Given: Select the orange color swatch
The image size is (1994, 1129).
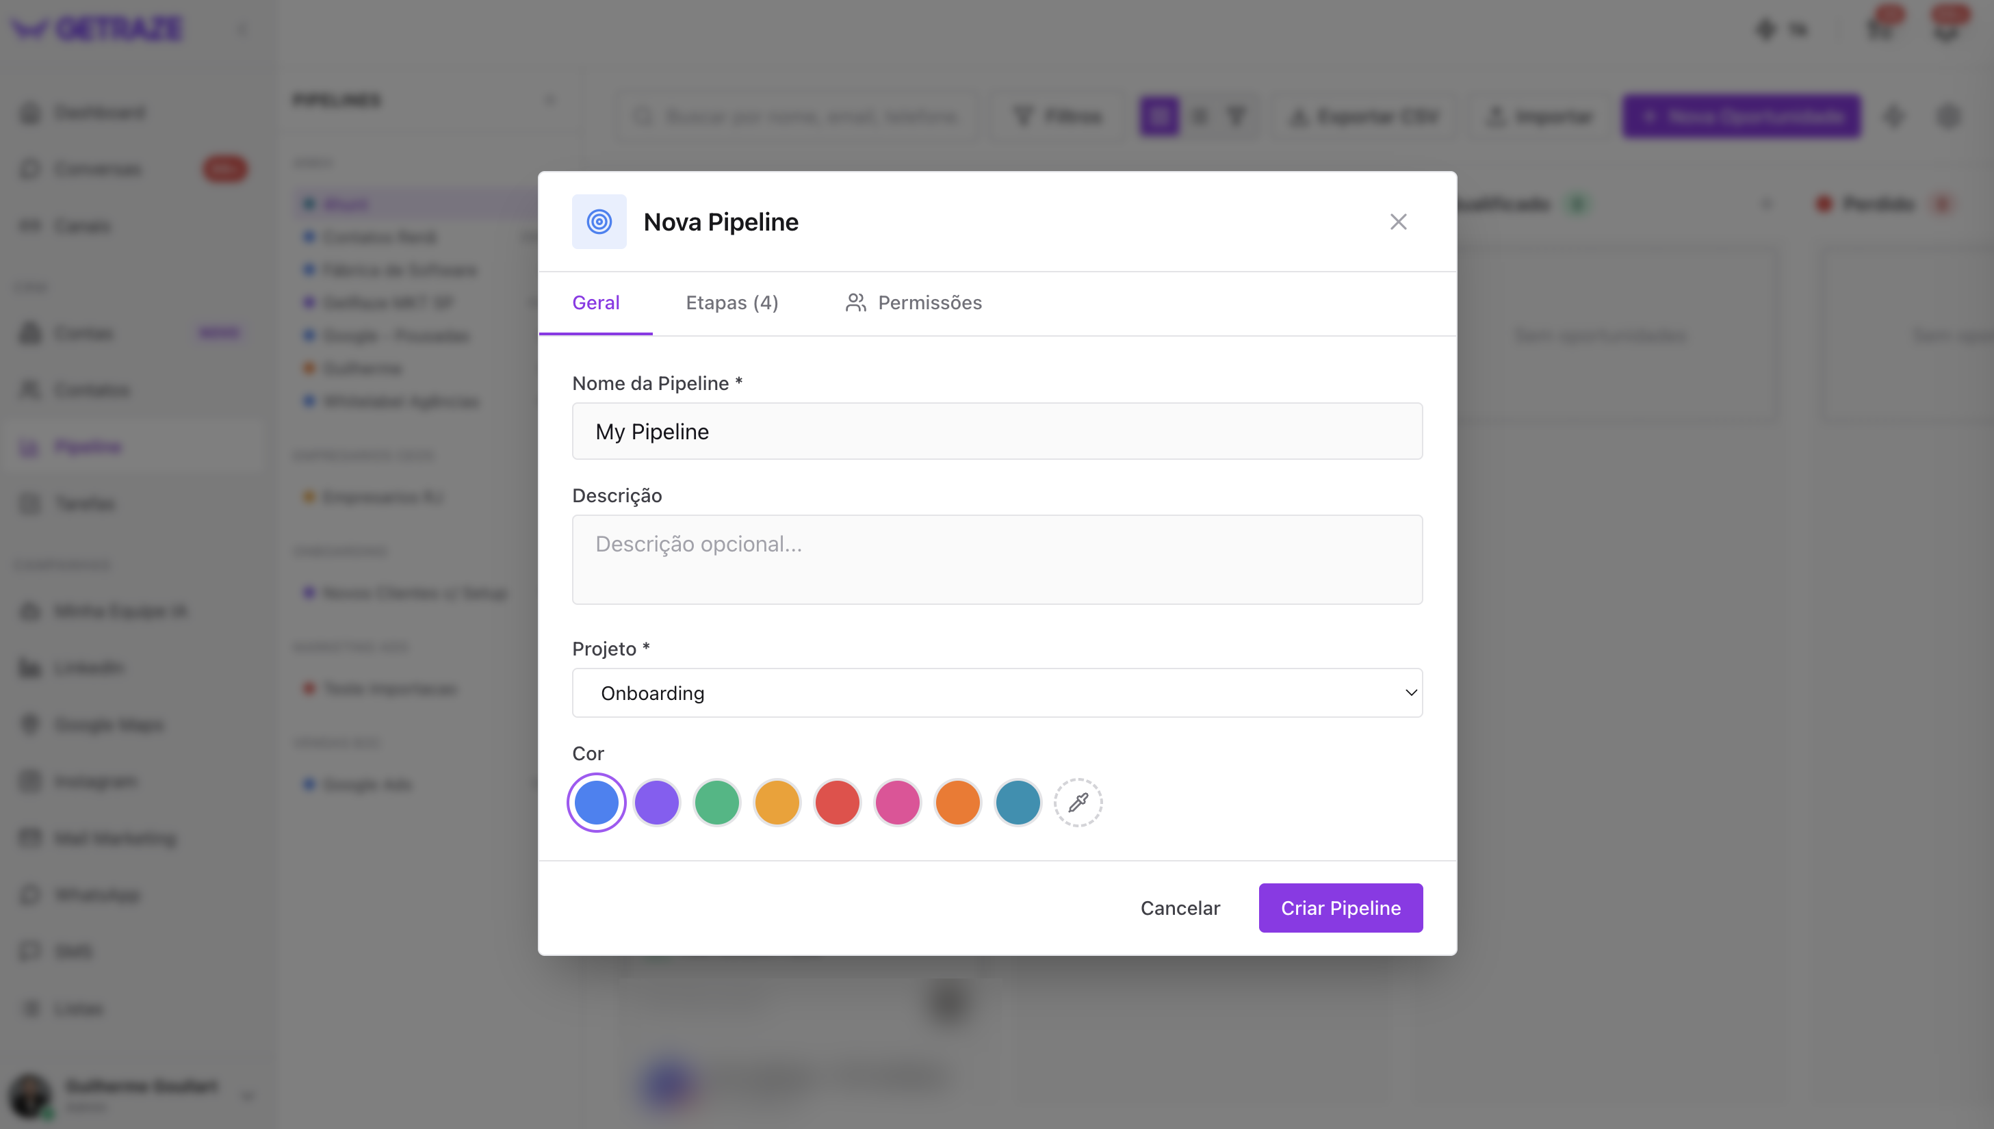Looking at the screenshot, I should (x=958, y=803).
